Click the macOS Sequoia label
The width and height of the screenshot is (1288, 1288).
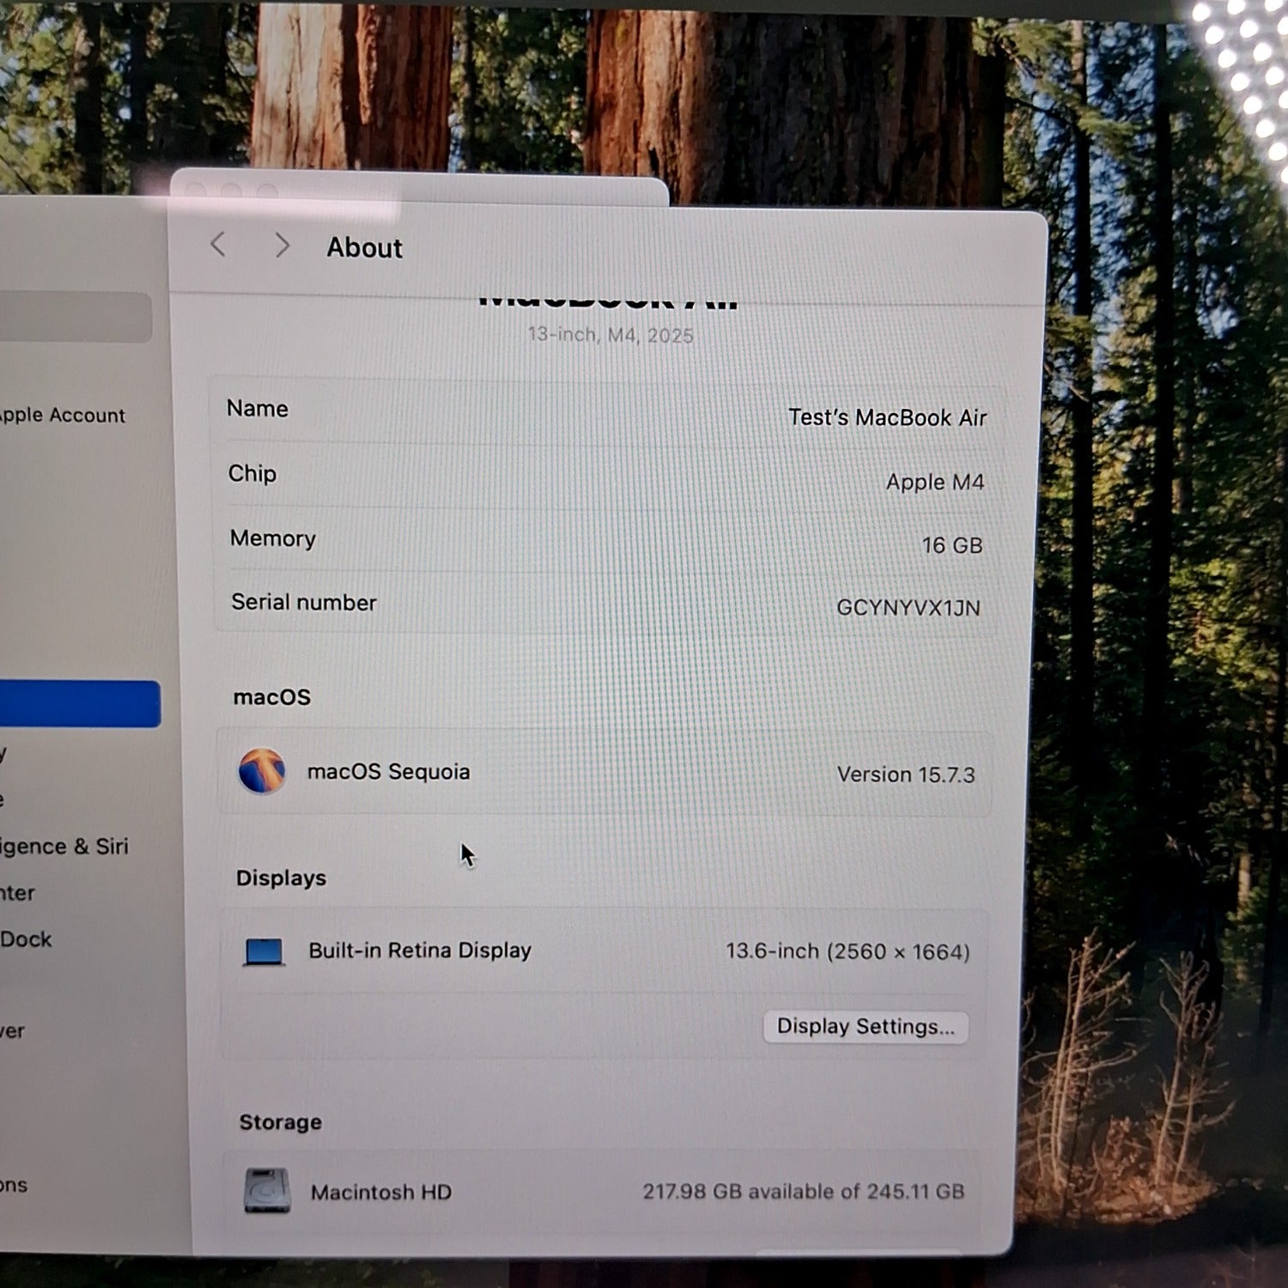(x=388, y=772)
